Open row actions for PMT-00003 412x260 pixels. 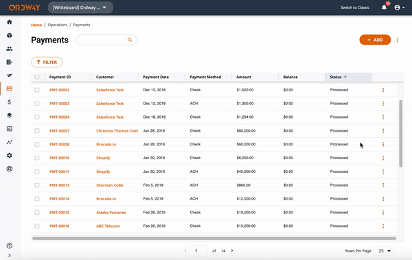pos(383,104)
